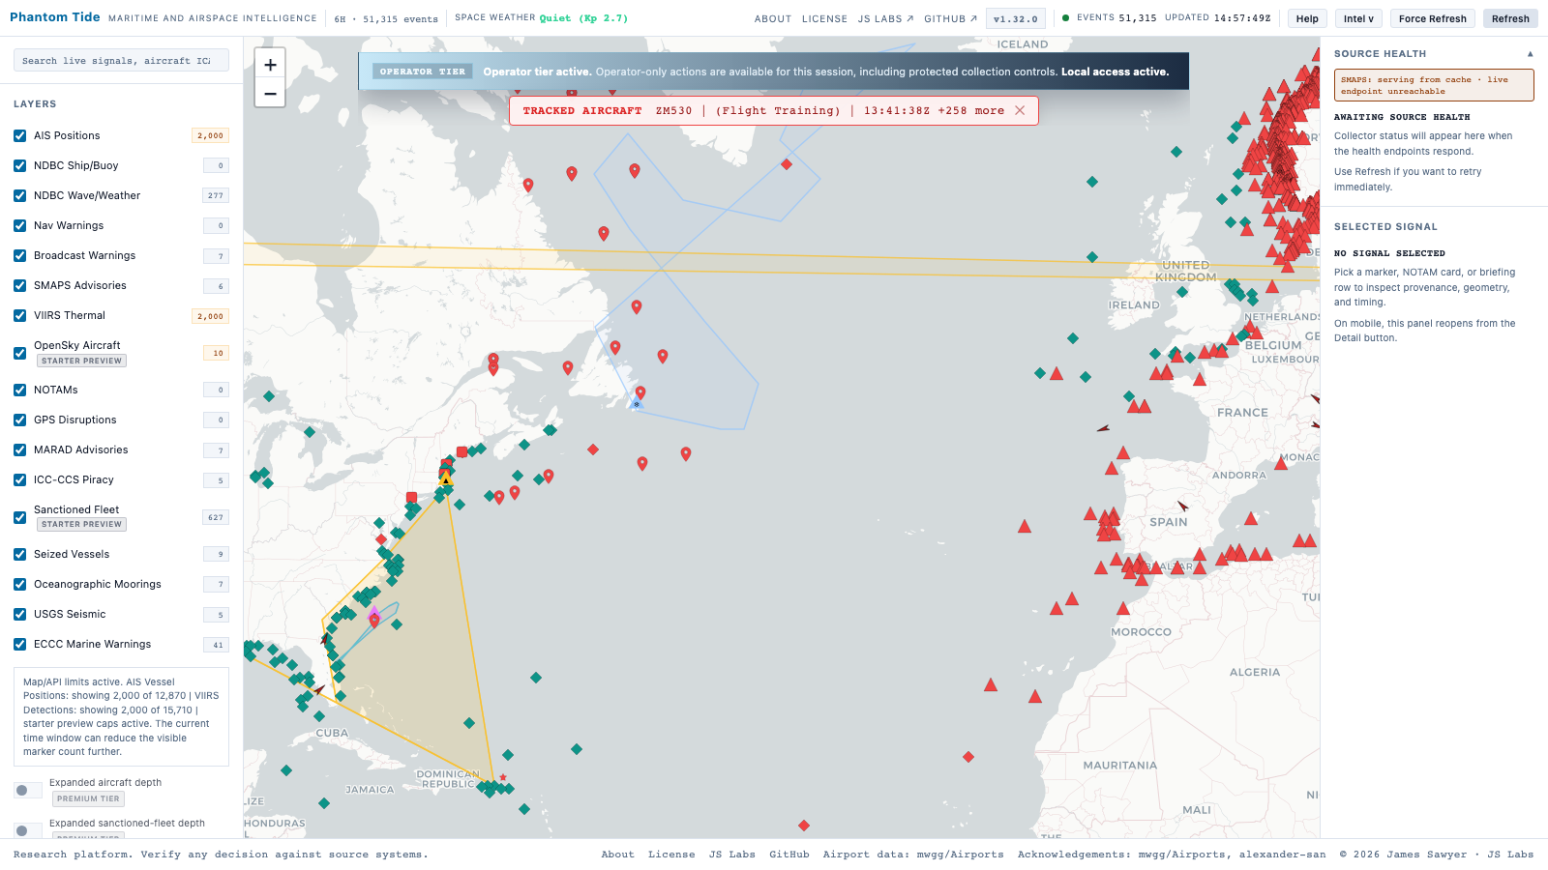
Task: Uncheck the GPS Disruptions layer
Action: click(x=20, y=420)
